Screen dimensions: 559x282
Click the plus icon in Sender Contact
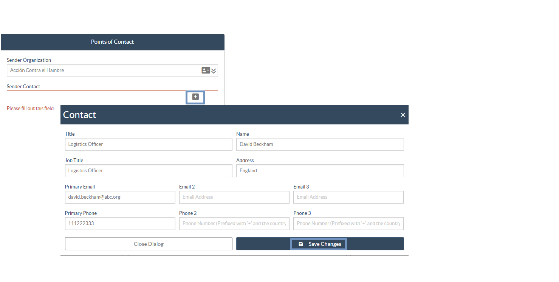coord(195,97)
